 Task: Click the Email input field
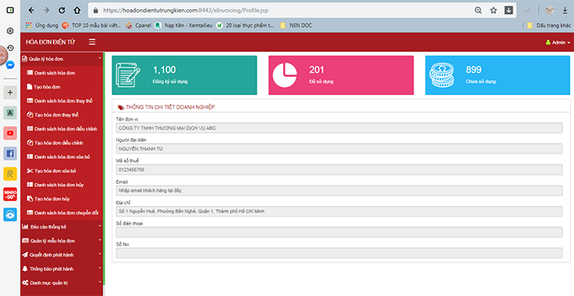339,190
